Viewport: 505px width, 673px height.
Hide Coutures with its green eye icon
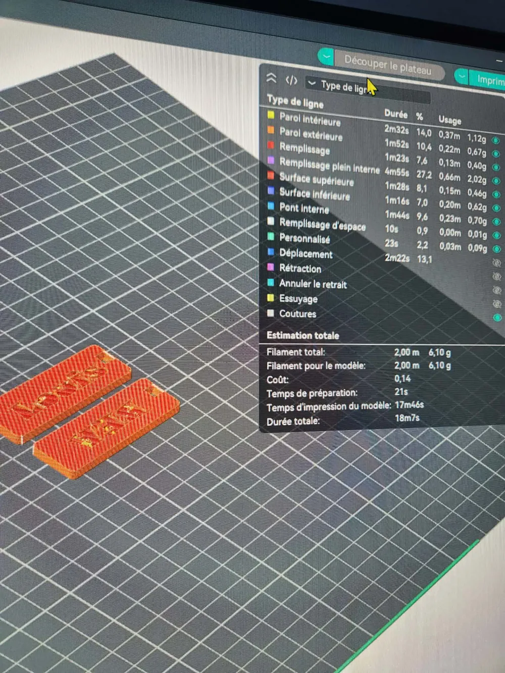[x=497, y=317]
